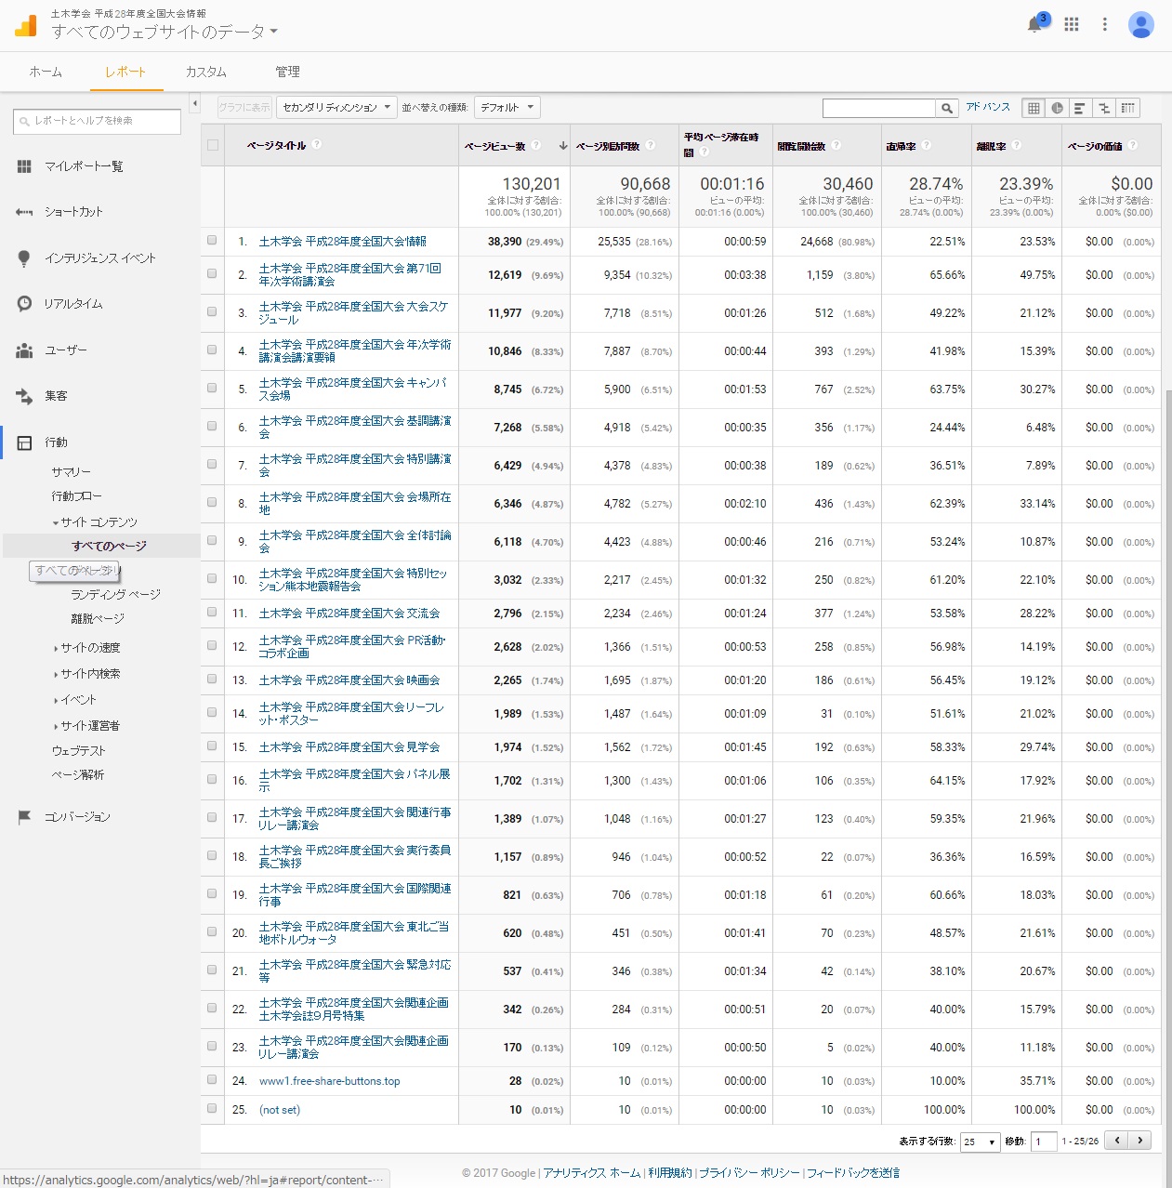Check row 25 (not set)
Viewport: 1172px width, 1188px height.
click(x=212, y=1108)
